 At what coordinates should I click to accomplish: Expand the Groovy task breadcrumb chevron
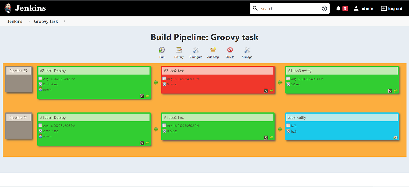(x=64, y=21)
